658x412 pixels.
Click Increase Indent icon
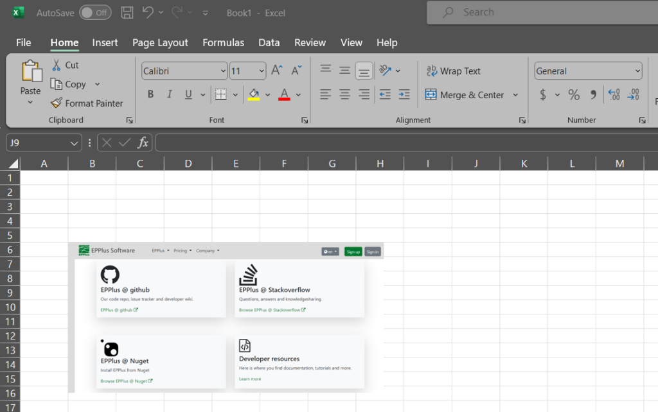[404, 94]
